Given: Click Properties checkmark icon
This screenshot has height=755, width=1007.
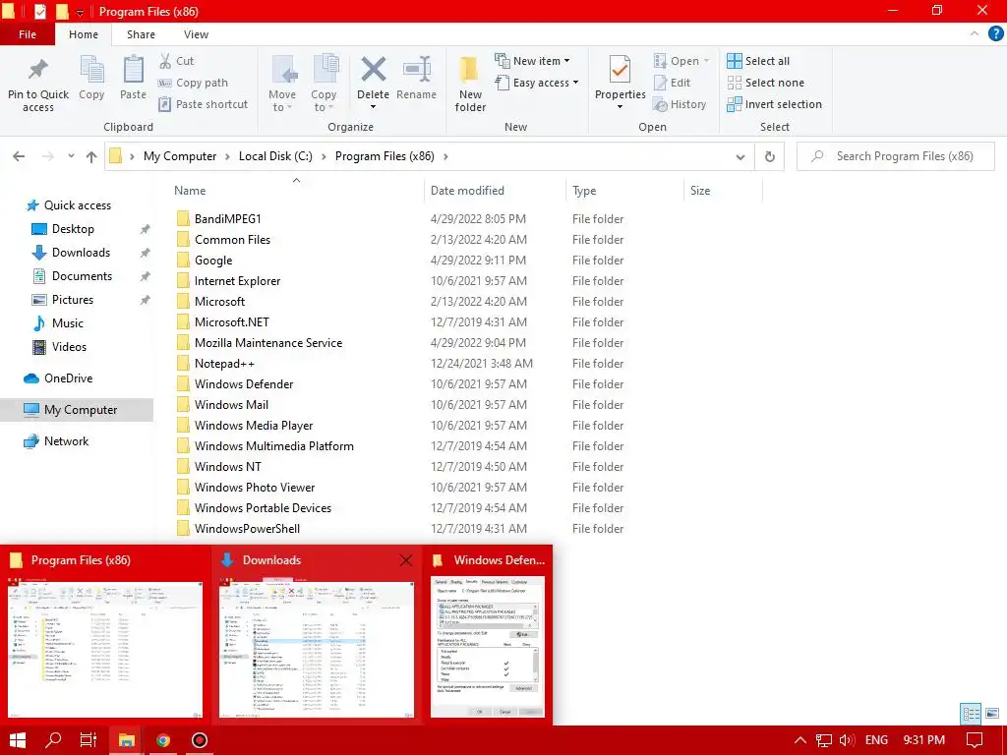Looking at the screenshot, I should (620, 70).
